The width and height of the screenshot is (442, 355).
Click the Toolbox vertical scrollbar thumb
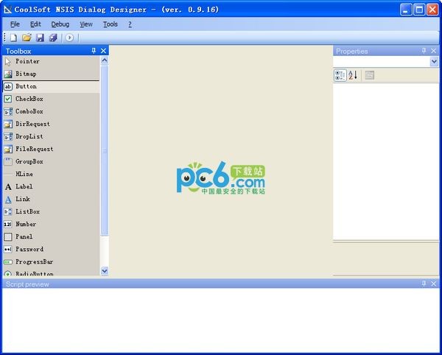(x=105, y=150)
